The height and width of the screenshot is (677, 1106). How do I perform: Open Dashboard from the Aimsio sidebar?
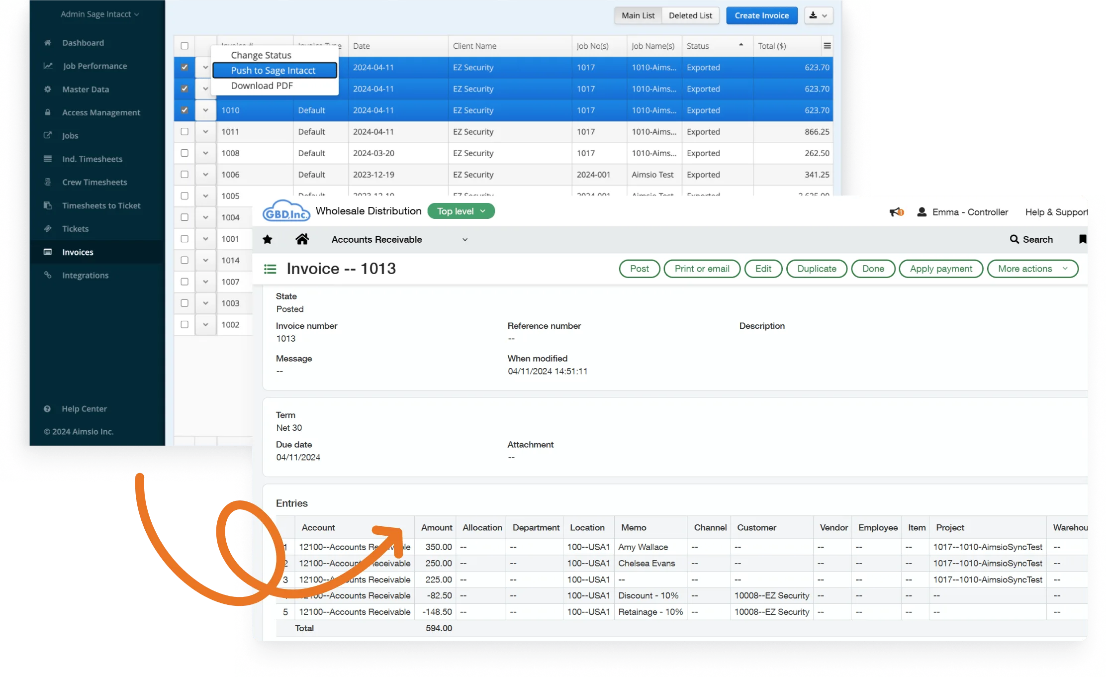pos(83,43)
